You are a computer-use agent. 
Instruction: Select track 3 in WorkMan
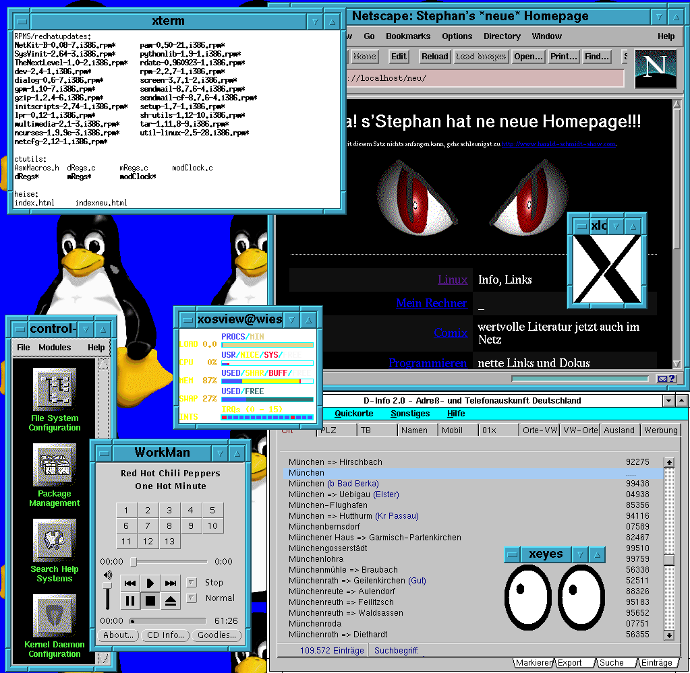169,511
